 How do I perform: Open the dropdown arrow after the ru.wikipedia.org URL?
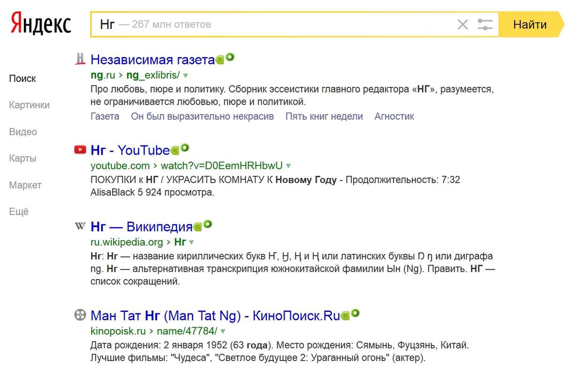tap(191, 243)
